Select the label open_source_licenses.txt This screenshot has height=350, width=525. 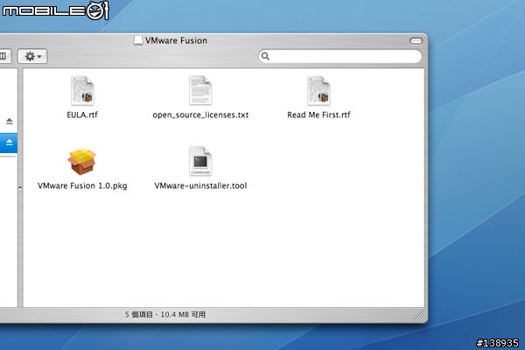(x=200, y=115)
